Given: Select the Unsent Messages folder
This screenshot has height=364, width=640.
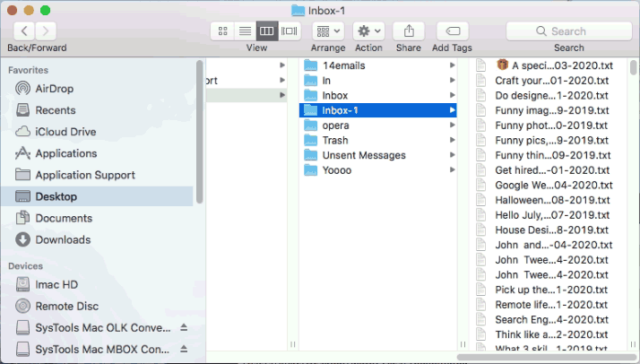Looking at the screenshot, I should tap(378, 155).
